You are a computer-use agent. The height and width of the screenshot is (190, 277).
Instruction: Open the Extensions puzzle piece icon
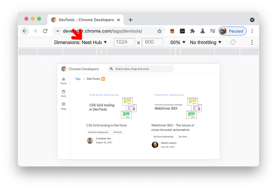tap(192, 31)
